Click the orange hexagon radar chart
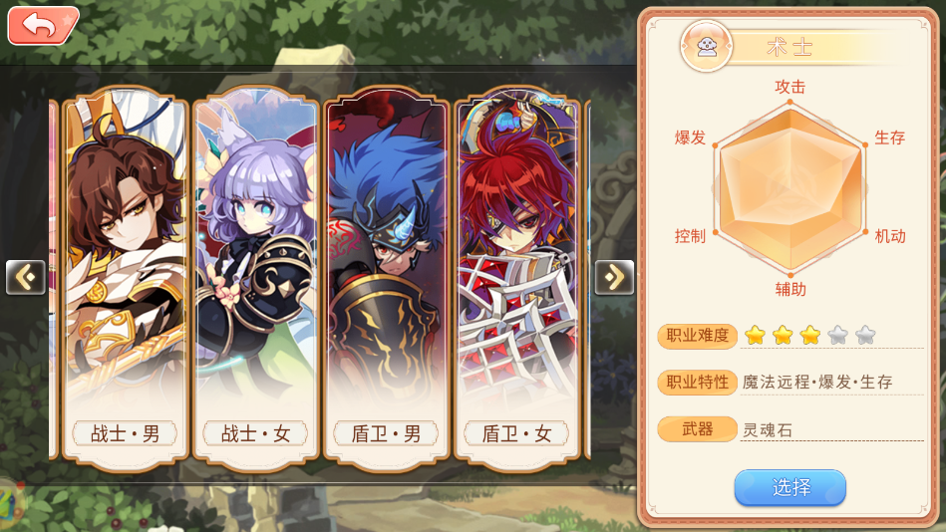Image resolution: width=946 pixels, height=532 pixels. [x=790, y=188]
